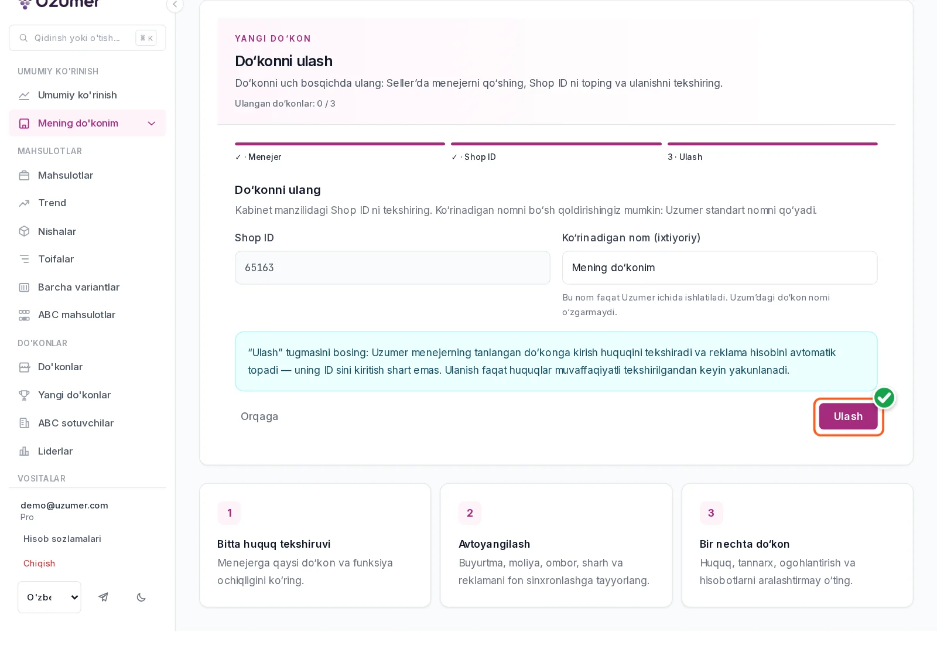Open Mahsulotlar via its box icon
Image resolution: width=937 pixels, height=659 pixels.
pyautogui.click(x=24, y=176)
